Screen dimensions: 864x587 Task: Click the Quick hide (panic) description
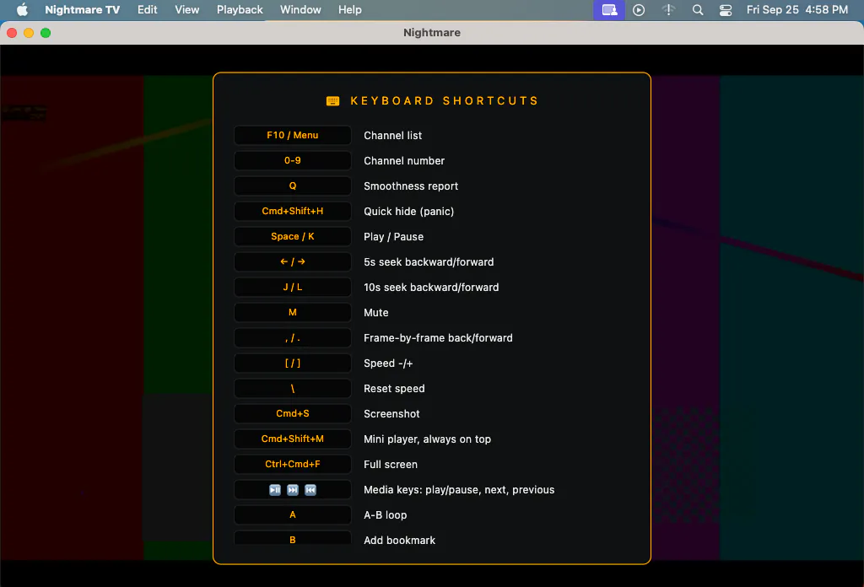tap(409, 212)
